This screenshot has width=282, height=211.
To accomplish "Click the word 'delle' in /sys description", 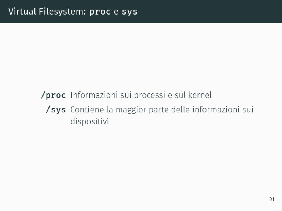I will (180, 109).
